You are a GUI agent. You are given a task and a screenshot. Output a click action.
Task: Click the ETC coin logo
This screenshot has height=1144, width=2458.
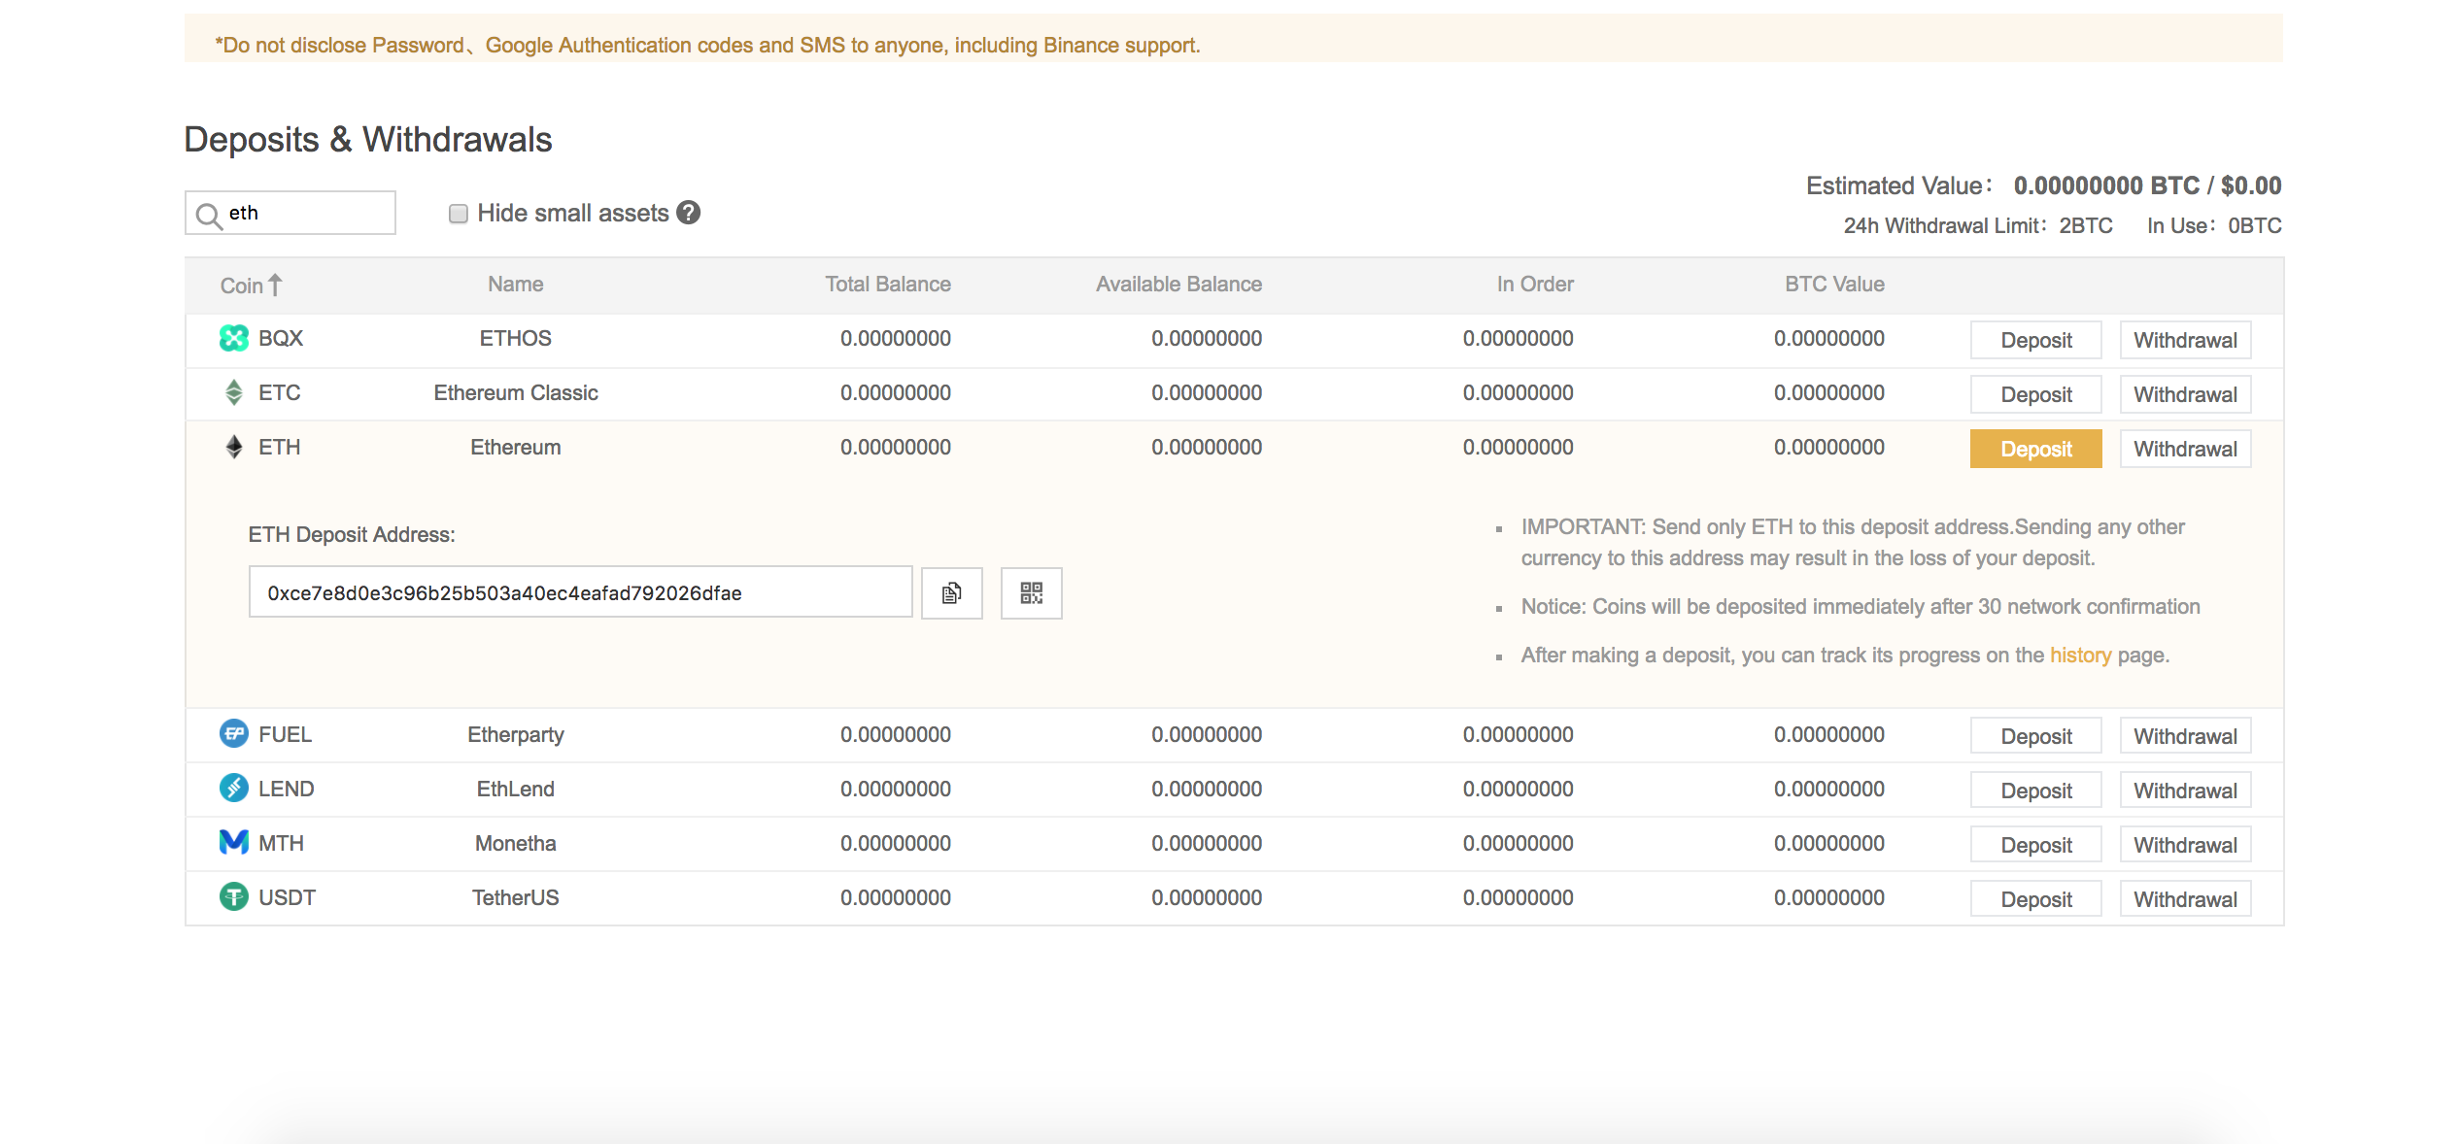click(x=234, y=392)
